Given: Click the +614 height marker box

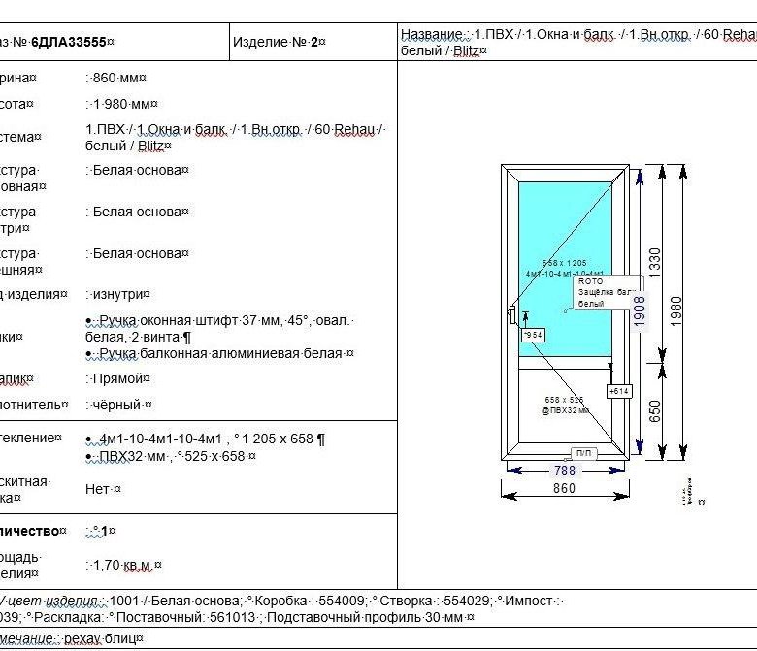Looking at the screenshot, I should 619,391.
